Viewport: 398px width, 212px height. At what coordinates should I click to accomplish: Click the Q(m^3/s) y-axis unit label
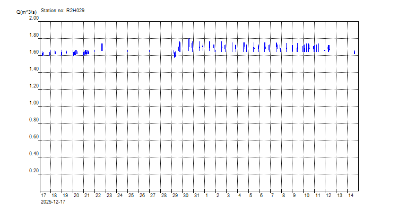click(x=27, y=11)
